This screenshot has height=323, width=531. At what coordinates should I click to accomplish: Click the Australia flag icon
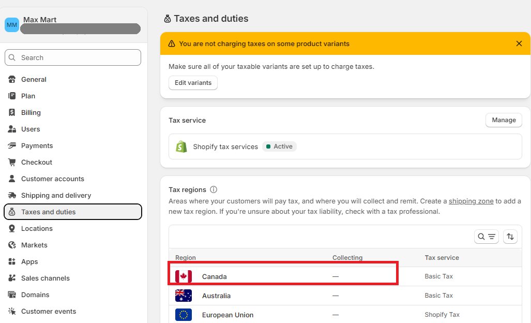click(x=184, y=296)
